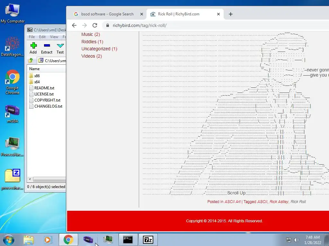Open My Computer desktop icon
This screenshot has width=329, height=246.
[13, 13]
